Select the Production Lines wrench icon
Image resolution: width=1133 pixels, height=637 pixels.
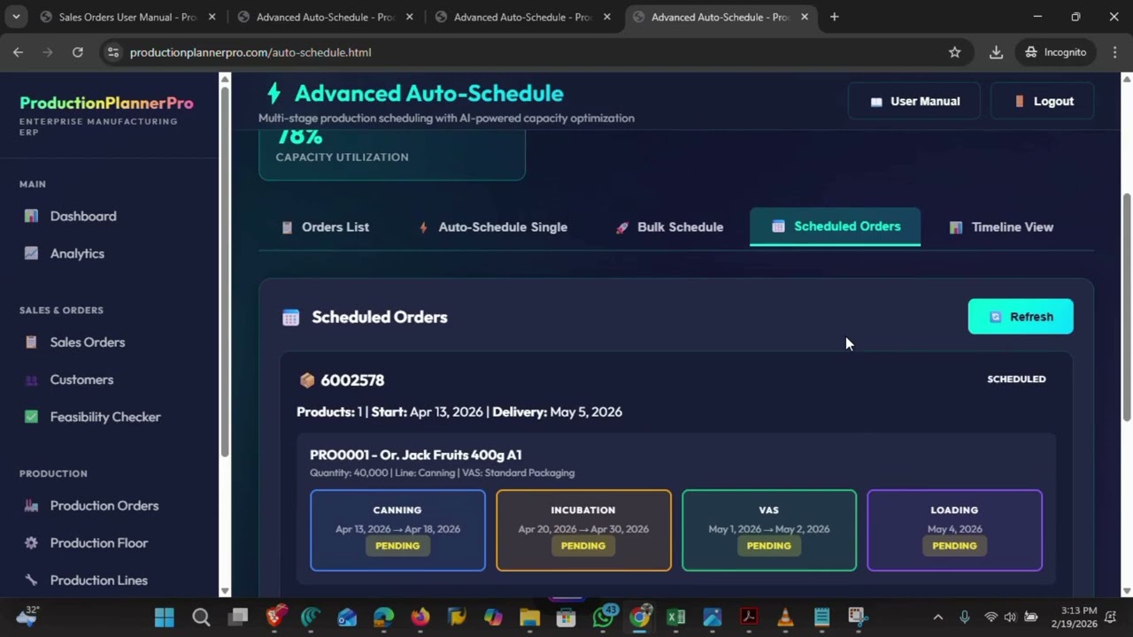coord(31,580)
